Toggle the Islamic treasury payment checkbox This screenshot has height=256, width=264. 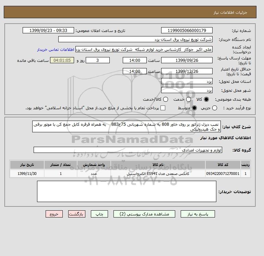[163, 108]
